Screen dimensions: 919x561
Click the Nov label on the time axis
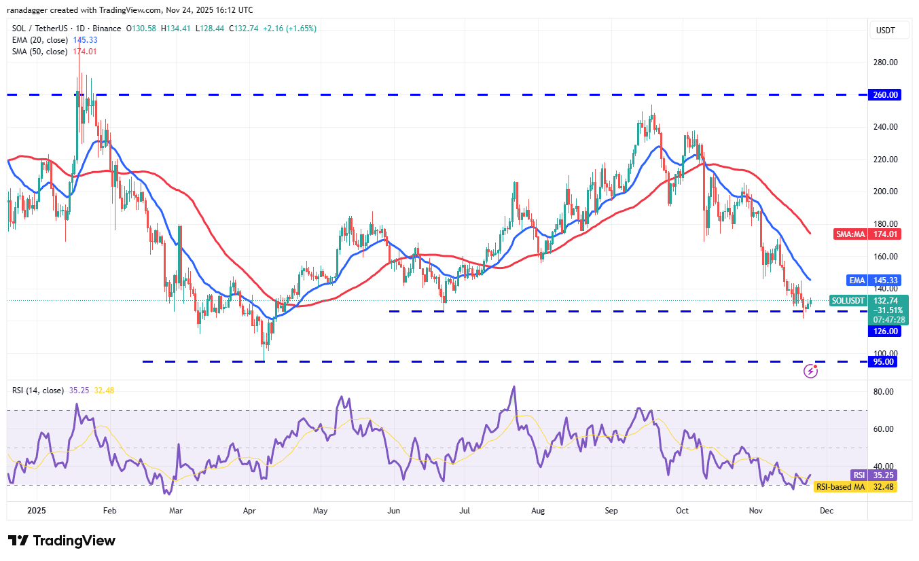click(x=755, y=510)
